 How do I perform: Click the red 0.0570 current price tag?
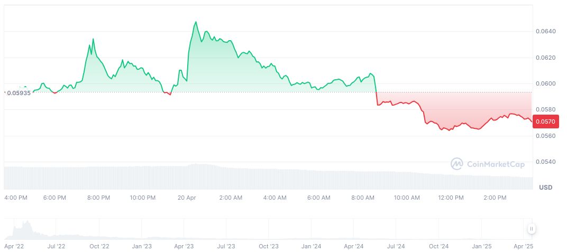pos(545,122)
